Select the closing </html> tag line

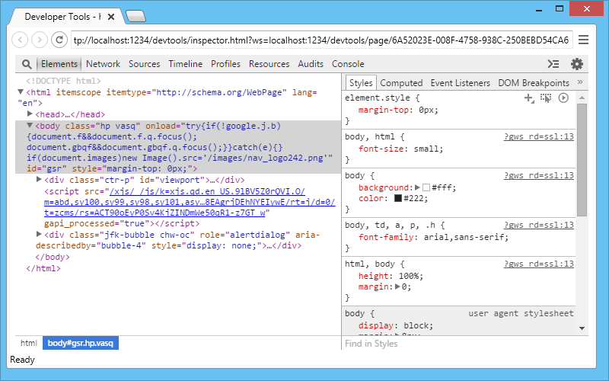[x=43, y=268]
